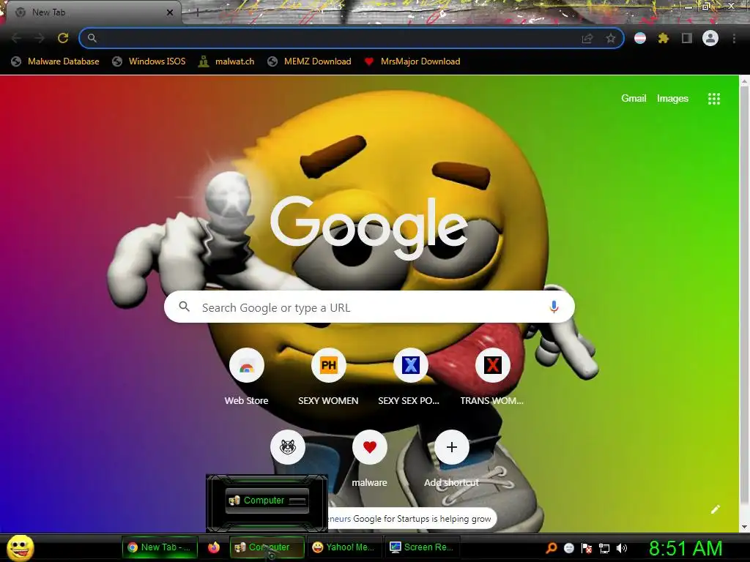Screen dimensions: 750x562
Task: Switch to New Tab taskbar button
Action: [160, 547]
